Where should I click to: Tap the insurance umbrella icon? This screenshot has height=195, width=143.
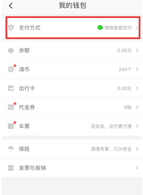coord(11,149)
